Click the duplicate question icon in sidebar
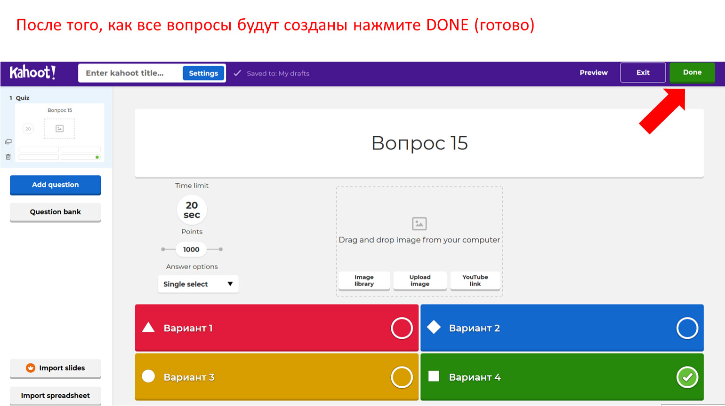Viewport: 725px width, 406px height. pyautogui.click(x=8, y=141)
